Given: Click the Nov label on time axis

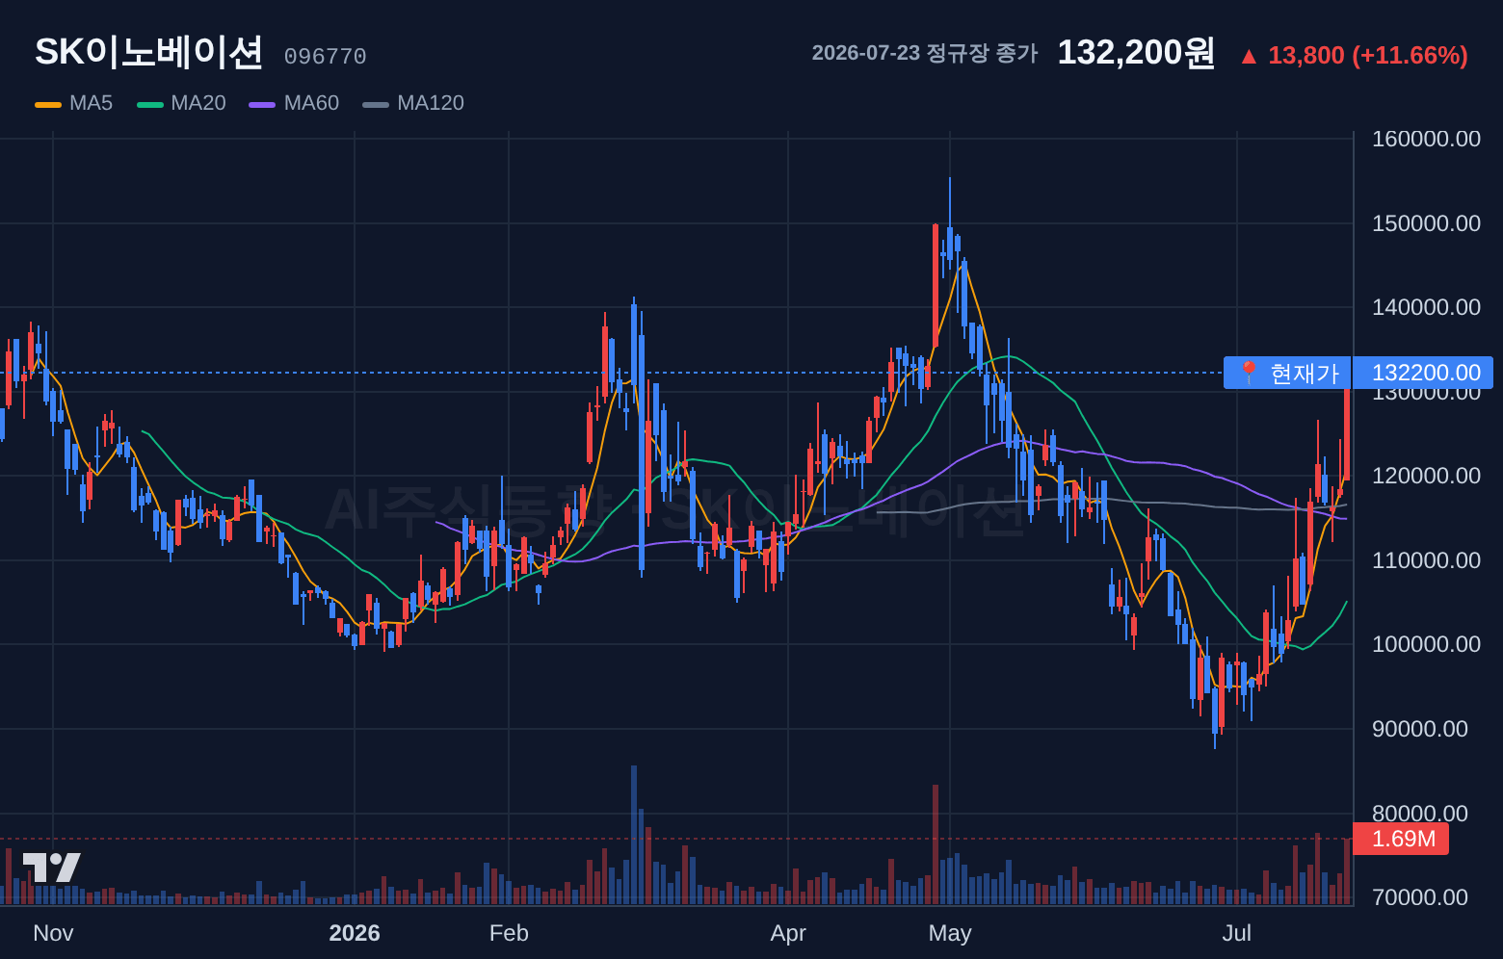Looking at the screenshot, I should (53, 933).
